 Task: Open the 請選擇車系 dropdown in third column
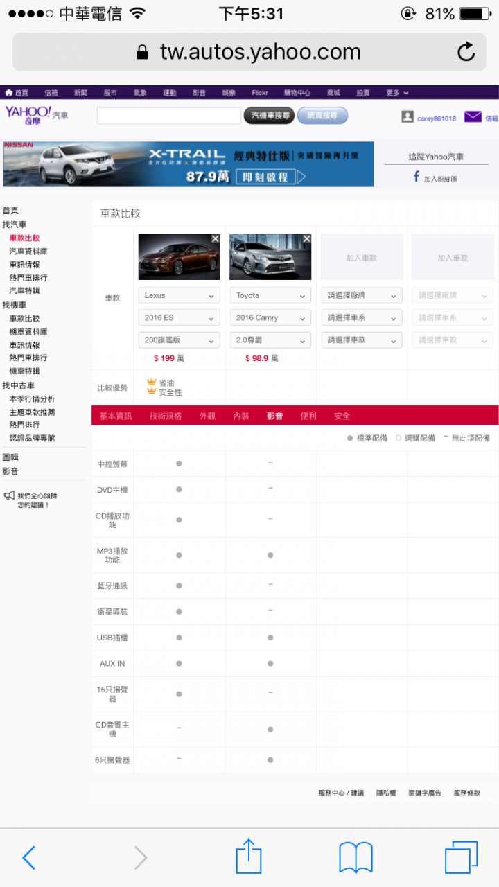point(362,317)
